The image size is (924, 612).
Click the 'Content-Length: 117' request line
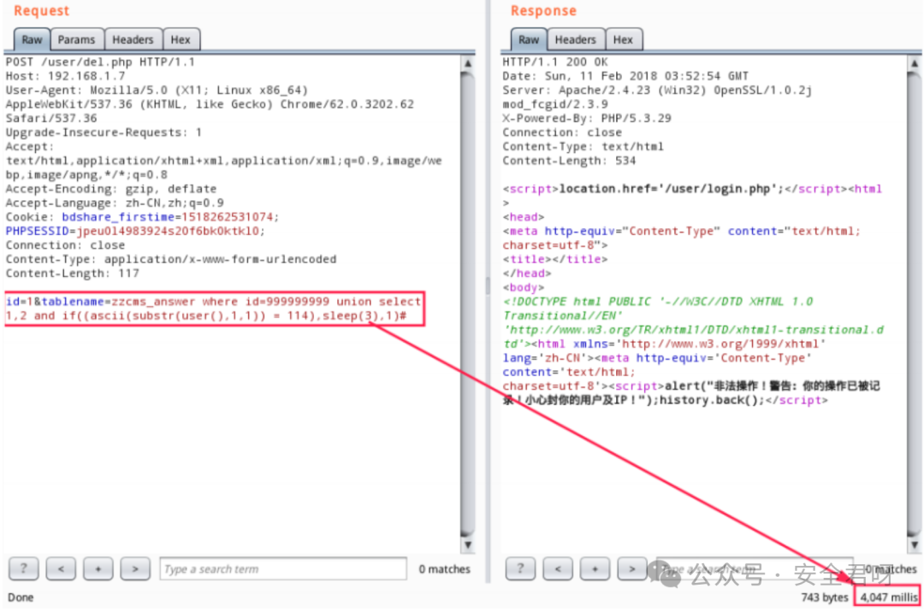point(72,274)
